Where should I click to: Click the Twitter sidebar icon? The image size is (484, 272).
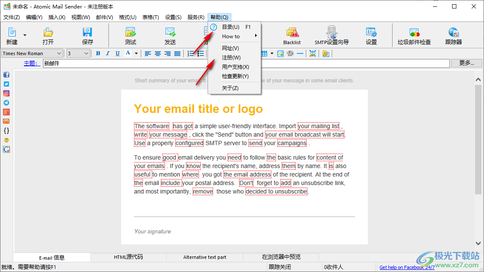coord(6,84)
